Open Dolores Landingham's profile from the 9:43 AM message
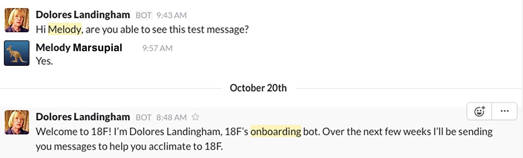Image resolution: width=523 pixels, height=158 pixels. click(83, 15)
